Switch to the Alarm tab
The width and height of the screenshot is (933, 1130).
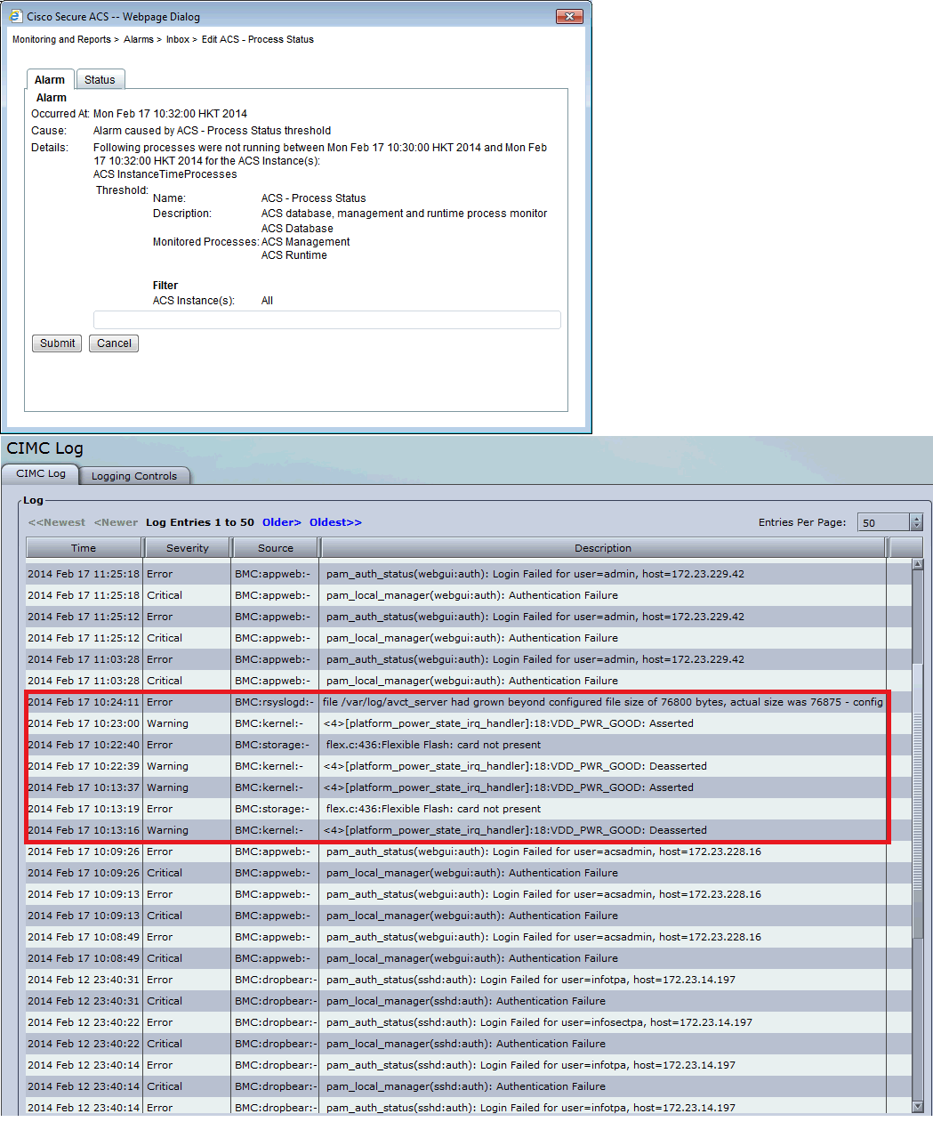(x=50, y=79)
